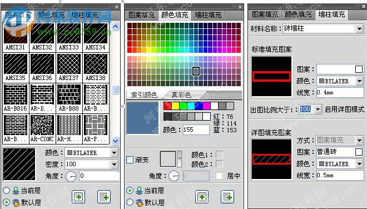Select the ANSI31 hatch pattern

[16, 37]
